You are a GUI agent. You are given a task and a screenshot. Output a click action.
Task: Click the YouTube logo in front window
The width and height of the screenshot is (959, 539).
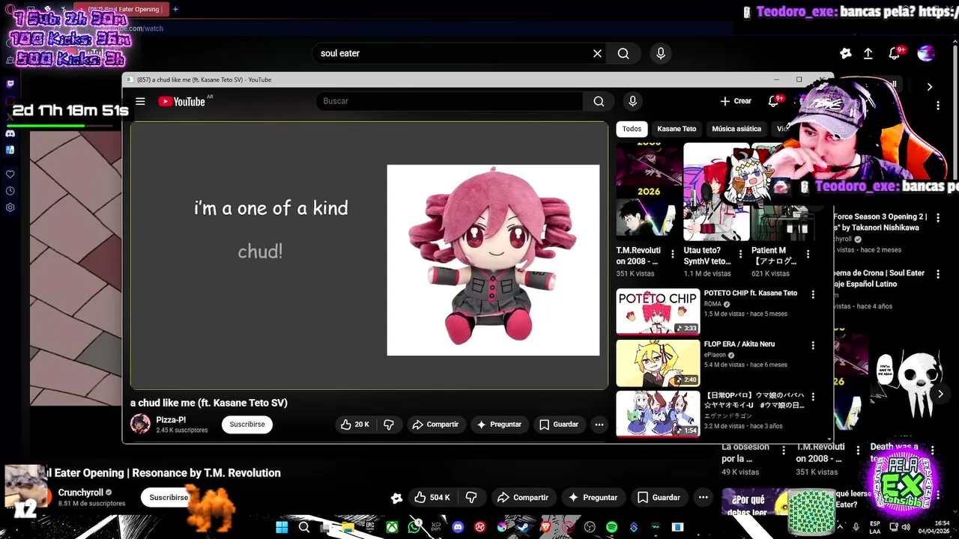181,102
